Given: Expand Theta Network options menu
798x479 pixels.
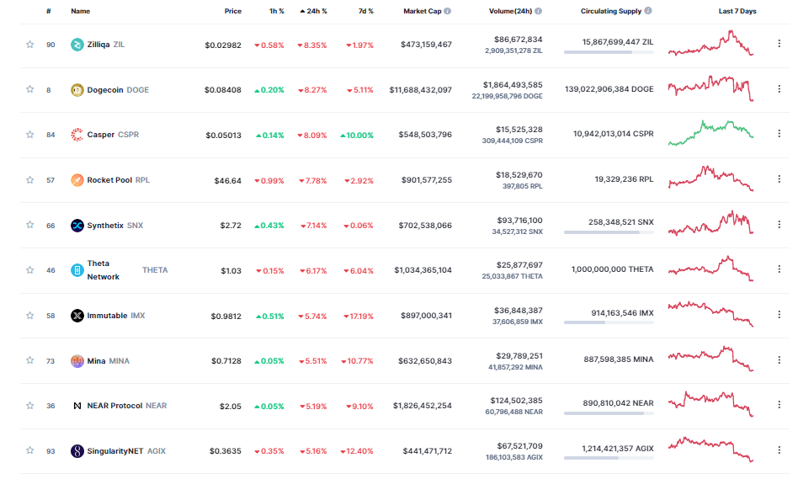Looking at the screenshot, I should (779, 269).
